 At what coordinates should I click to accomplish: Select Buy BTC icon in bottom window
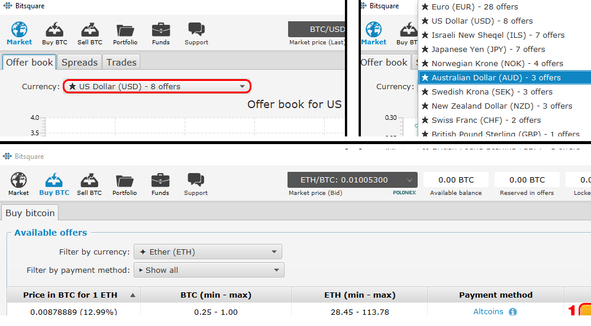point(54,184)
